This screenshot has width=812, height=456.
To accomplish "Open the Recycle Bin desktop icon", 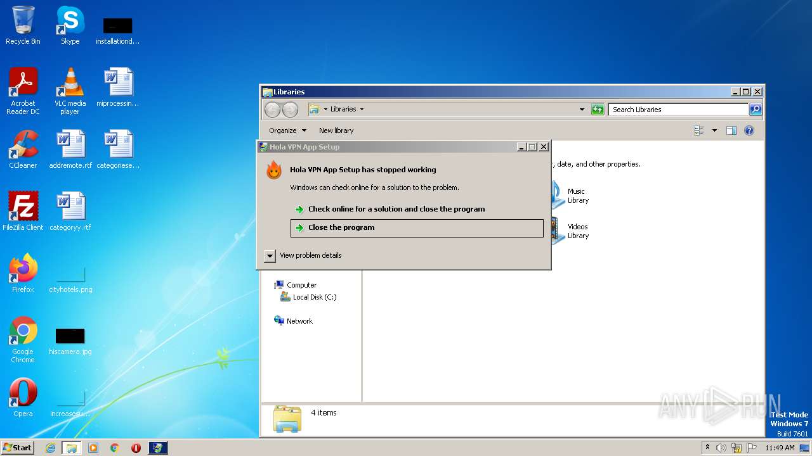I will pyautogui.click(x=23, y=25).
